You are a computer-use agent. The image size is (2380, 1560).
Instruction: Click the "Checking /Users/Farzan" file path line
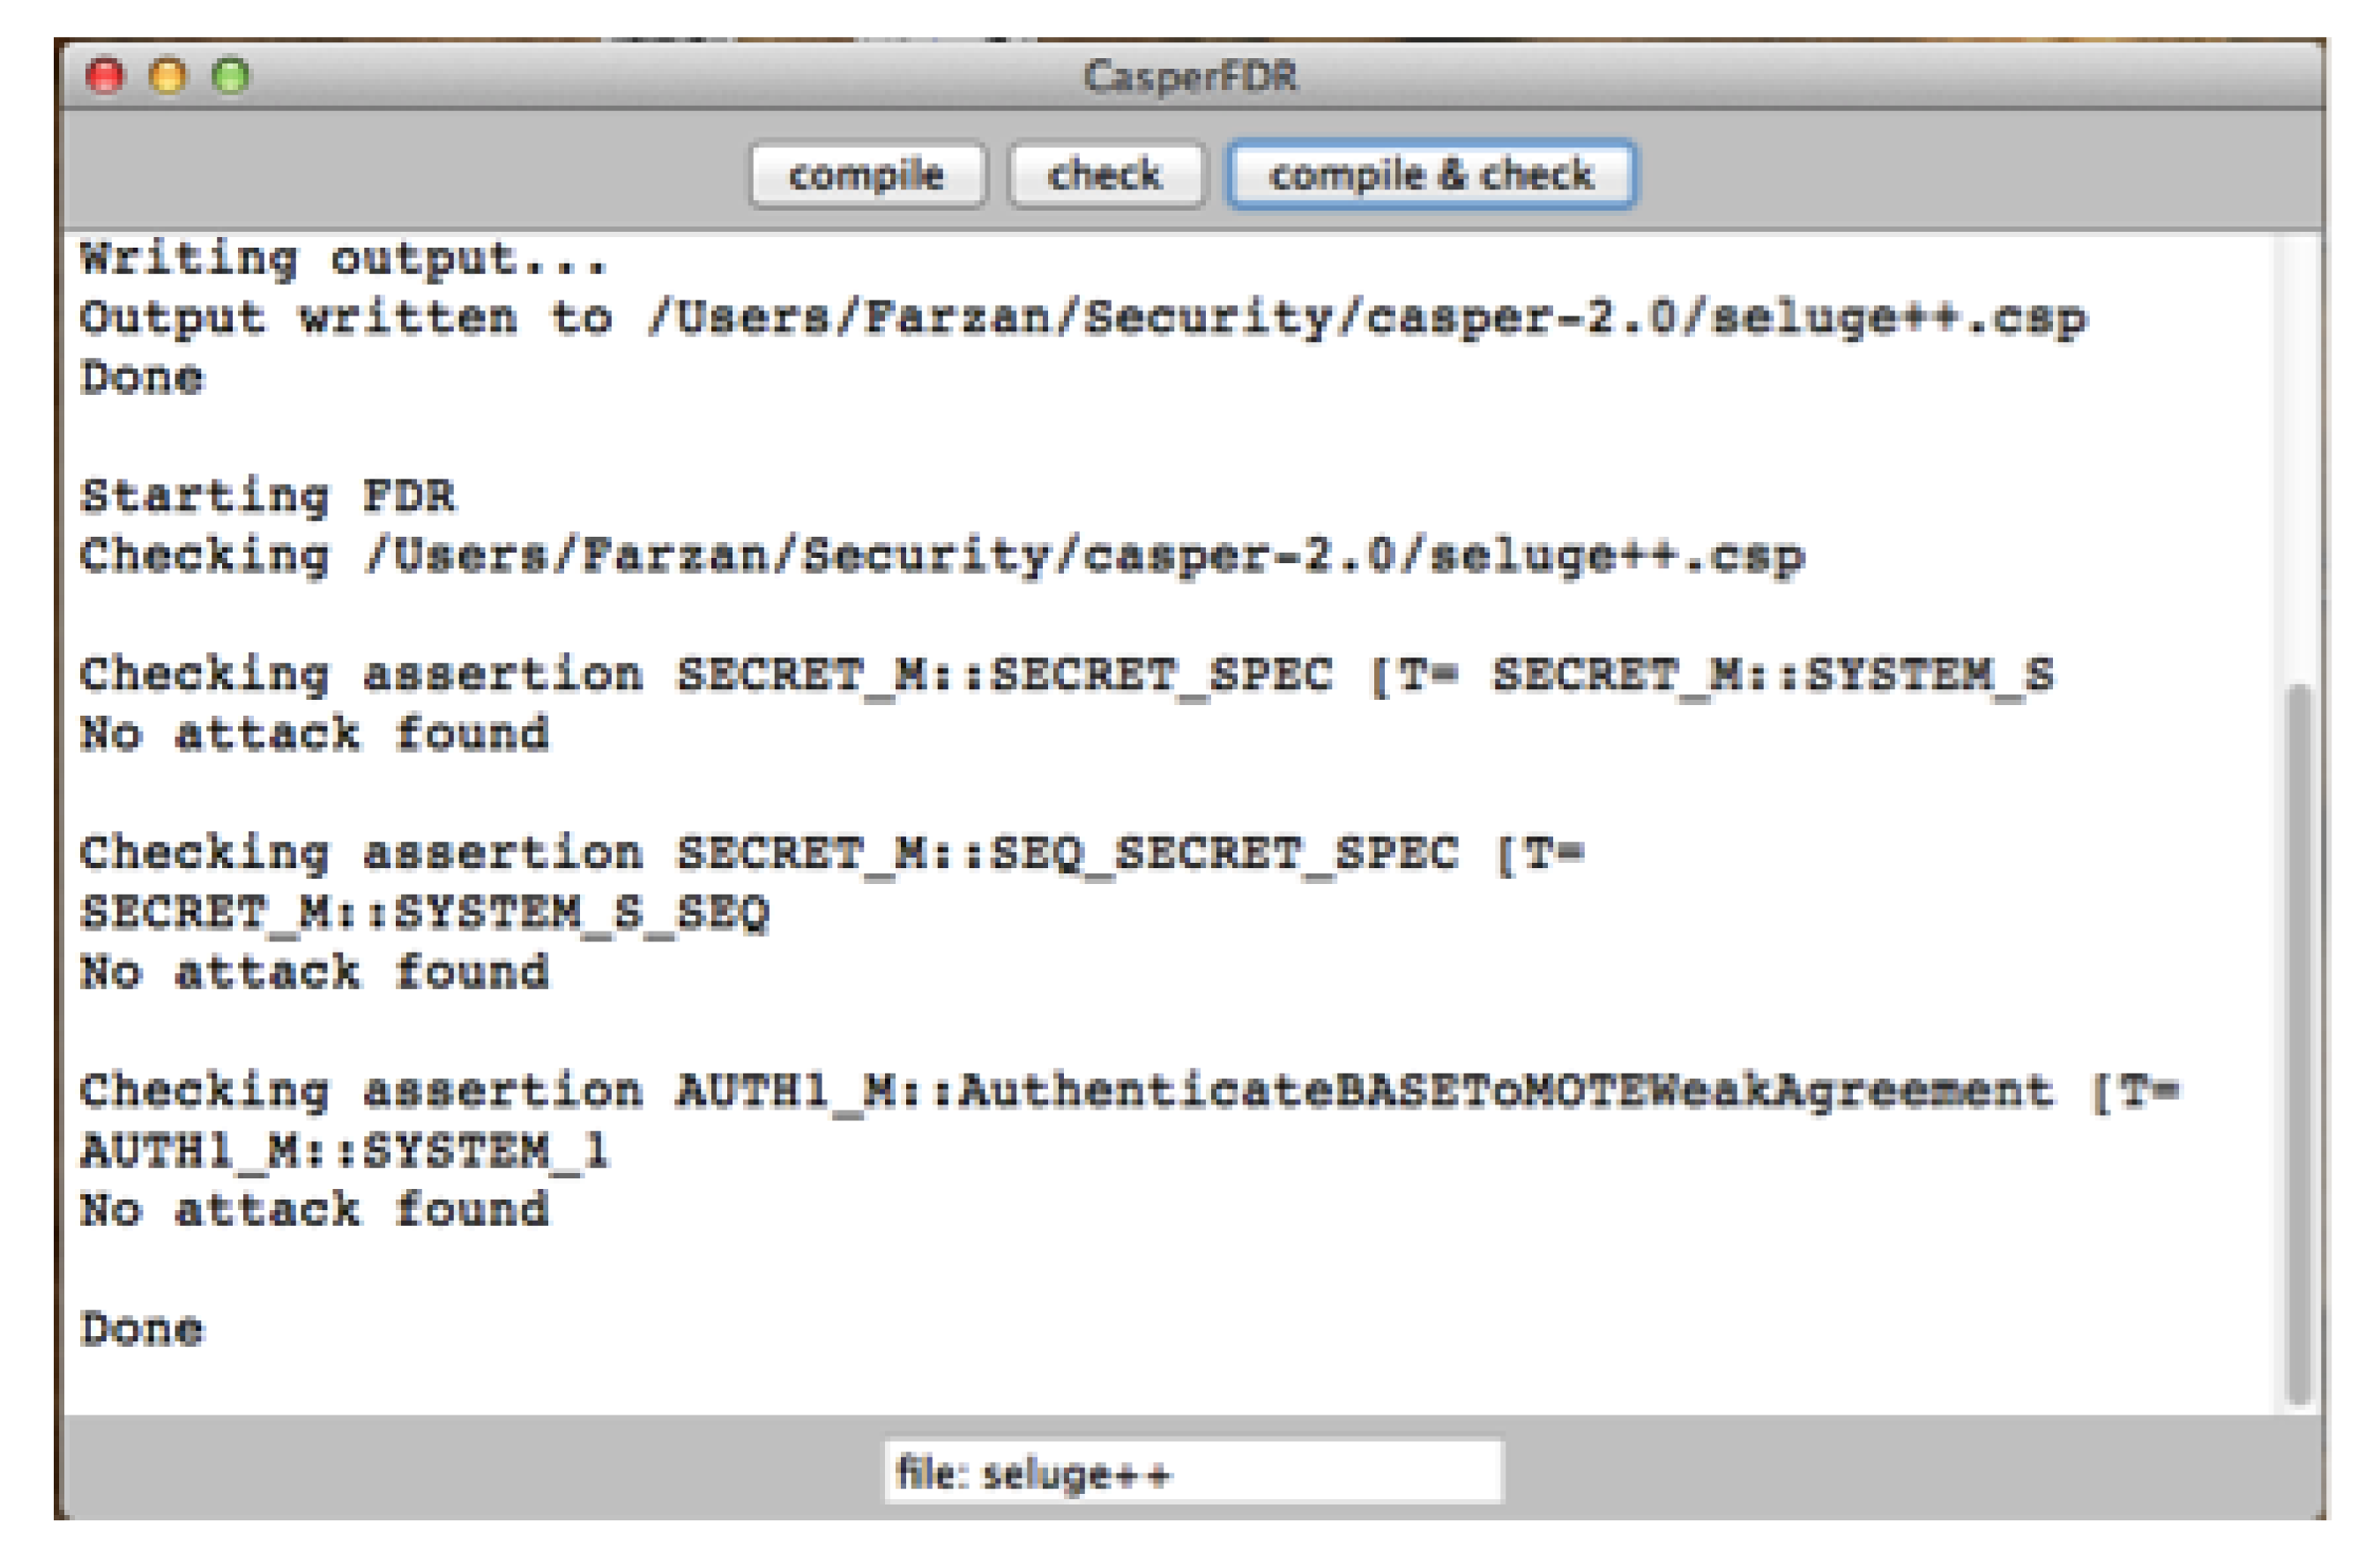point(942,556)
